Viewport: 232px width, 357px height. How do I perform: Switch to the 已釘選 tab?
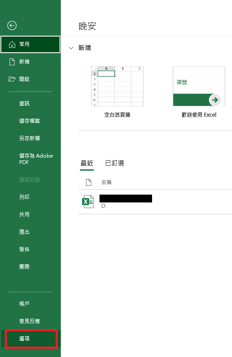(x=115, y=163)
